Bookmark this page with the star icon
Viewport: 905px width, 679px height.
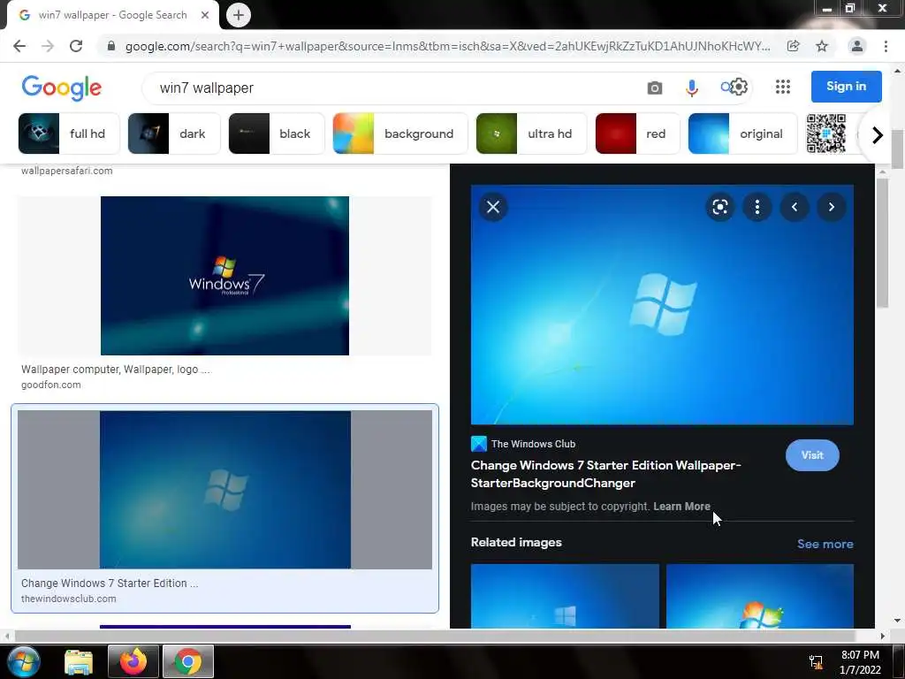[822, 46]
